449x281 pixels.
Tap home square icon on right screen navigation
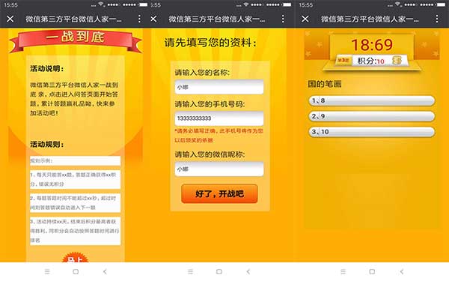click(372, 271)
